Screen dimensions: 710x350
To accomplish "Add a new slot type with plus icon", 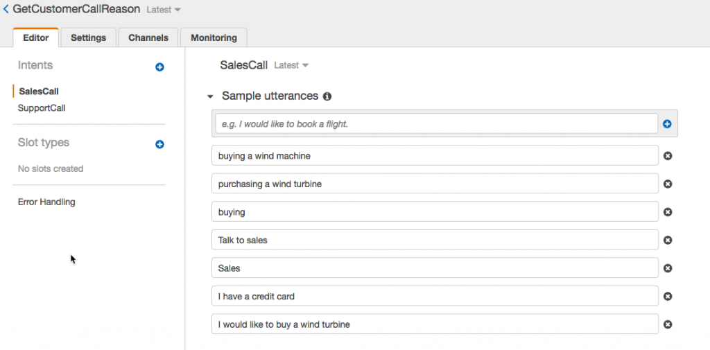I will click(159, 144).
